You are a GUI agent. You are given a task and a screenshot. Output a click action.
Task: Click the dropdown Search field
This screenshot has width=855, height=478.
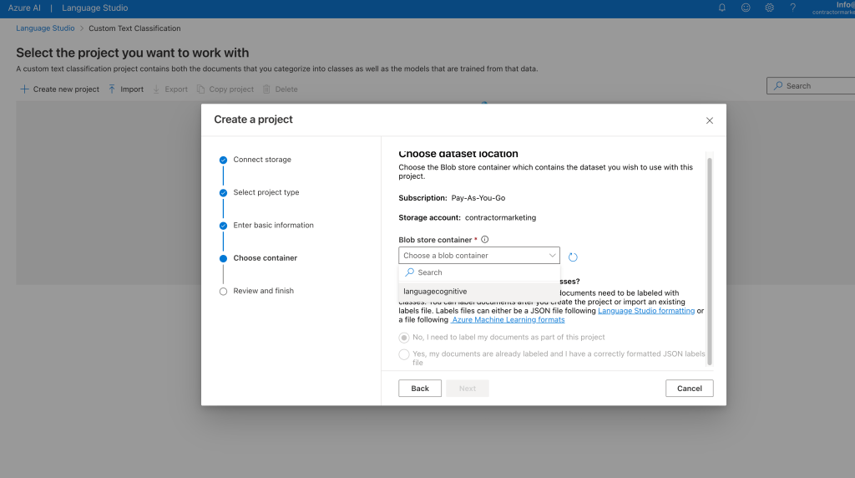pyautogui.click(x=478, y=272)
